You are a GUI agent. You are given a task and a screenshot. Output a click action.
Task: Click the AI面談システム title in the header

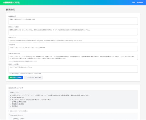point(11,3)
